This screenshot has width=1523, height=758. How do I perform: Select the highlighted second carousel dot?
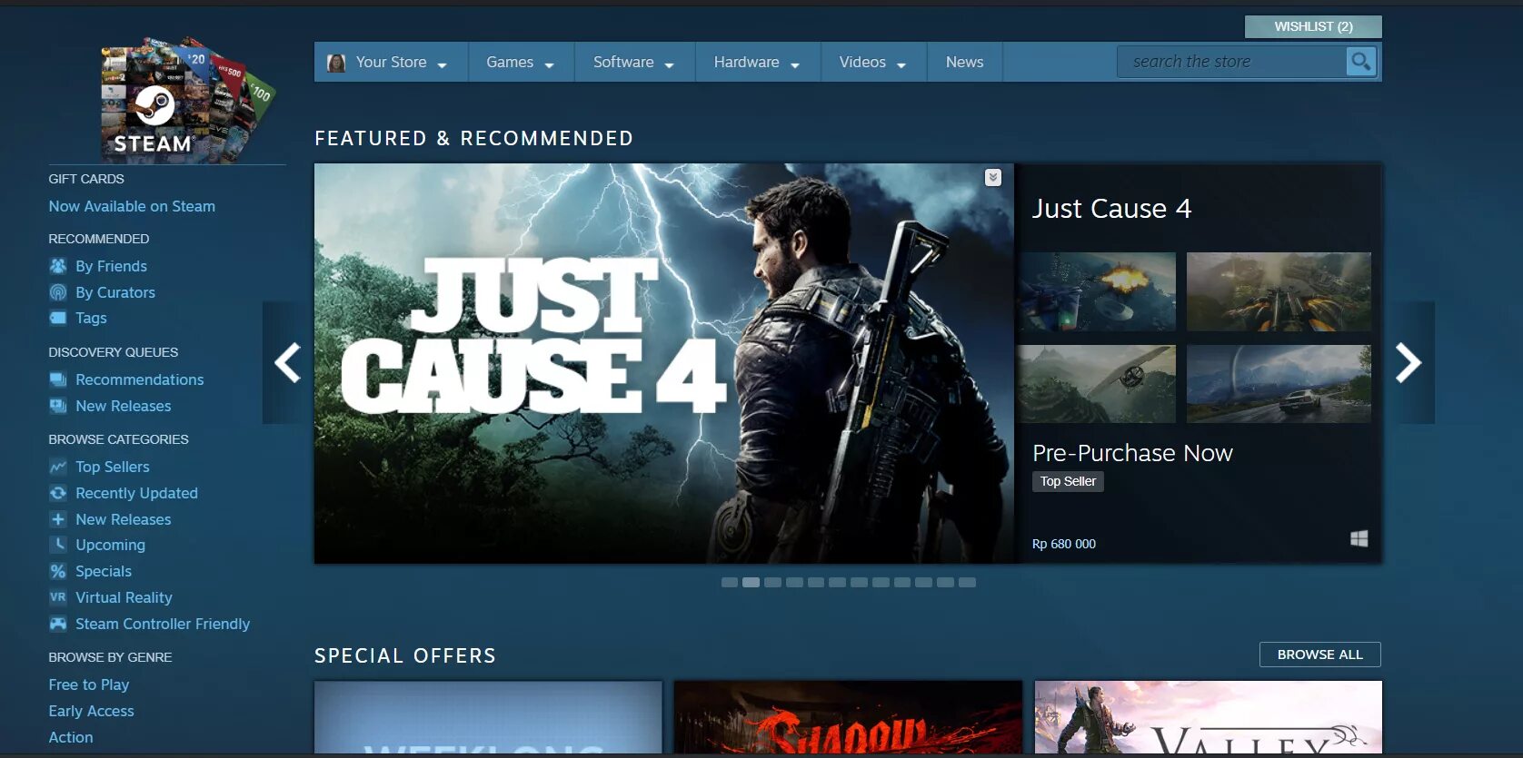[751, 582]
